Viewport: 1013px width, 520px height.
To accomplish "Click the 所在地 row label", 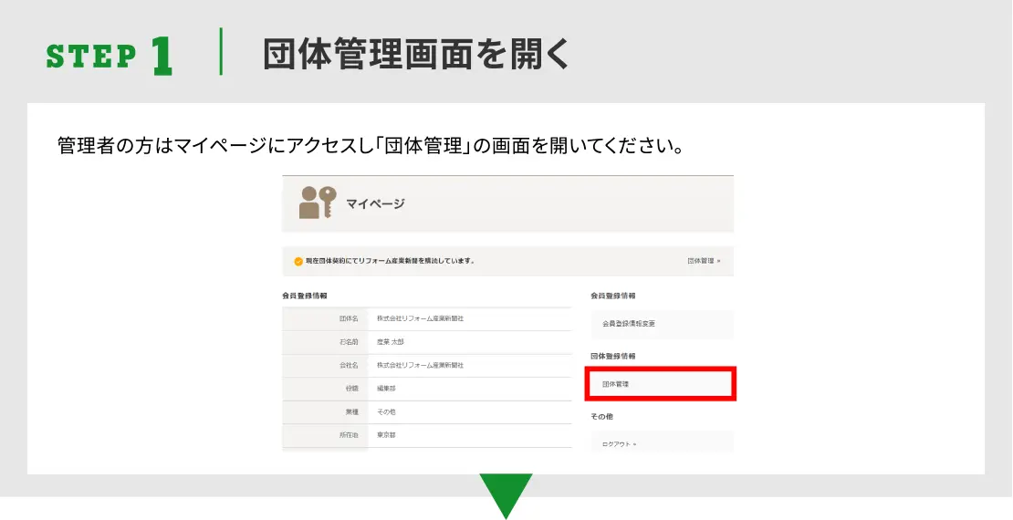I will [349, 435].
